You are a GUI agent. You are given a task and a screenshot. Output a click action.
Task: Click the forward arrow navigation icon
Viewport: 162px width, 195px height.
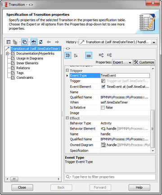pyautogui.click(x=57, y=42)
